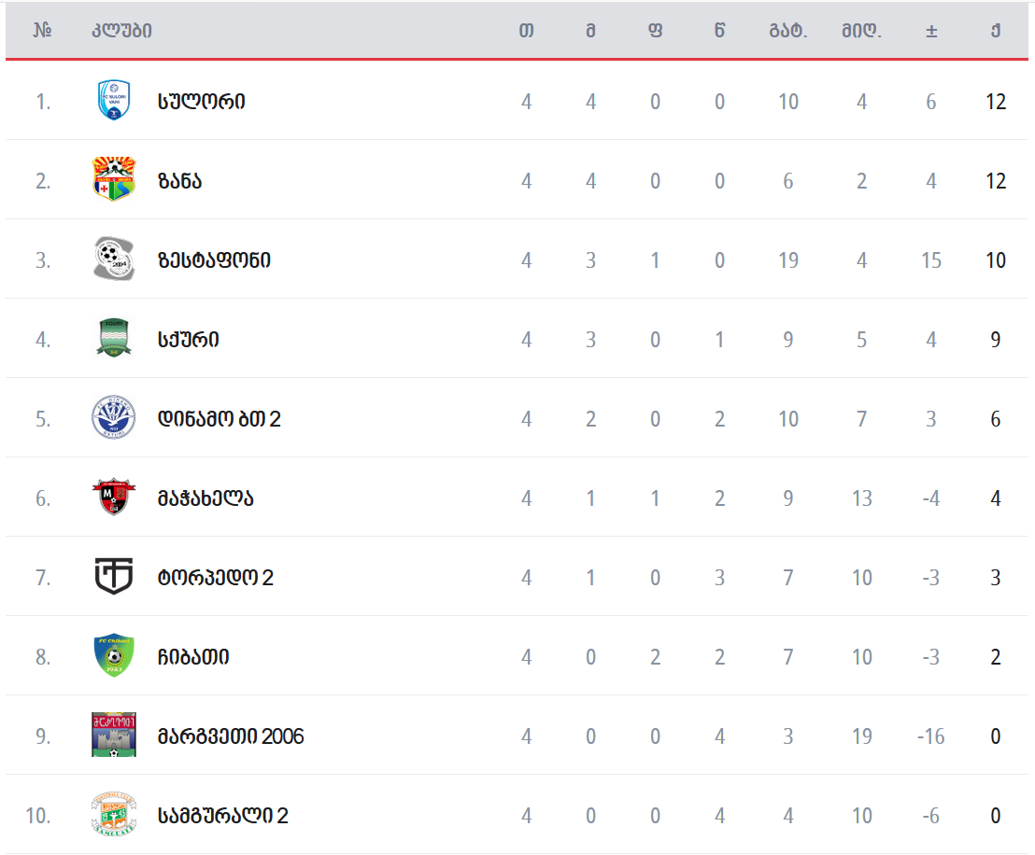Click the ქ points column header
This screenshot has height=855, width=1035.
996,31
